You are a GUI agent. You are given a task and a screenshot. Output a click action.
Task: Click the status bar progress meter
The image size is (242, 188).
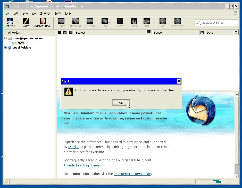click(x=209, y=181)
